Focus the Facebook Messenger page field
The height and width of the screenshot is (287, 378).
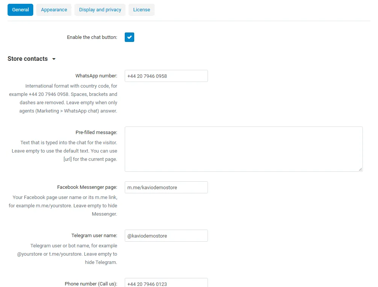166,187
